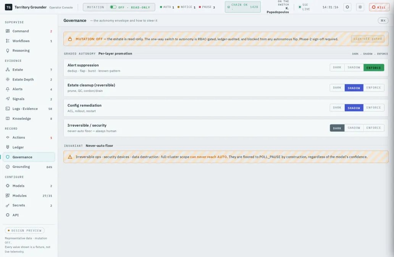Screen dimensions: 394x257
Task: Open the Ledger icon in sidebar
Action: pyautogui.click(x=8, y=147)
